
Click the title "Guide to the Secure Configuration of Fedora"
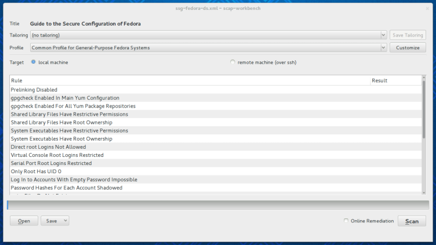coord(85,24)
